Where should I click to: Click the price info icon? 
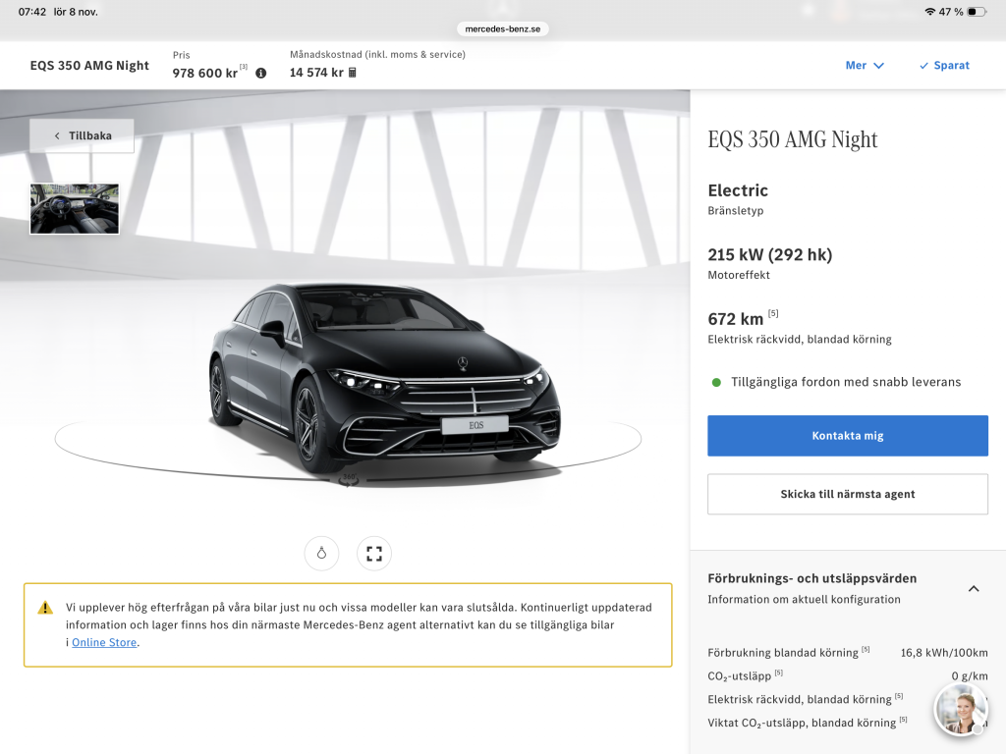tap(260, 73)
